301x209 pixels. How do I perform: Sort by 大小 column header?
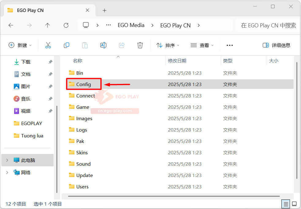pyautogui.click(x=273, y=61)
